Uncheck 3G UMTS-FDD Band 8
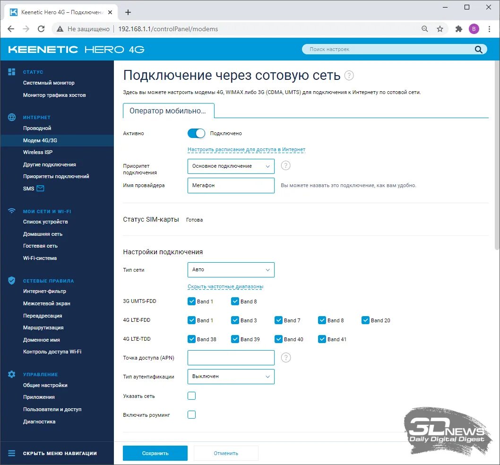The width and height of the screenshot is (500, 465). point(235,301)
